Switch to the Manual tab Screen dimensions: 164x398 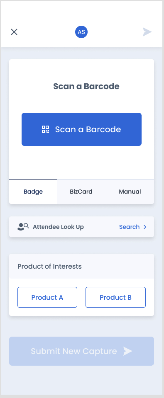[130, 192]
